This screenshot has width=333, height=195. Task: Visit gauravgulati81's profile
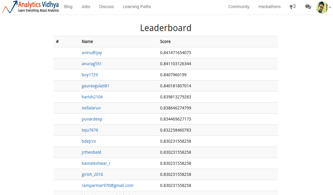(x=95, y=86)
